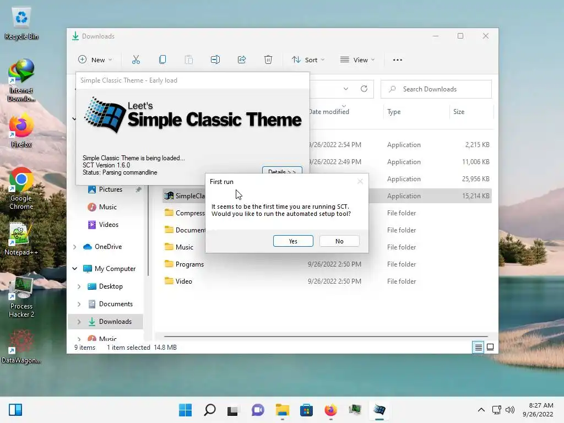Select Documents under My Computer
The image size is (564, 423).
point(116,304)
